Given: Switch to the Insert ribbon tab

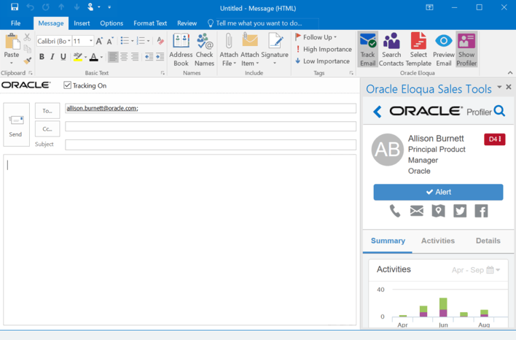Looking at the screenshot, I should coord(82,23).
